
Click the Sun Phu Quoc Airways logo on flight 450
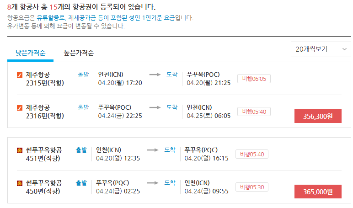click(x=20, y=183)
